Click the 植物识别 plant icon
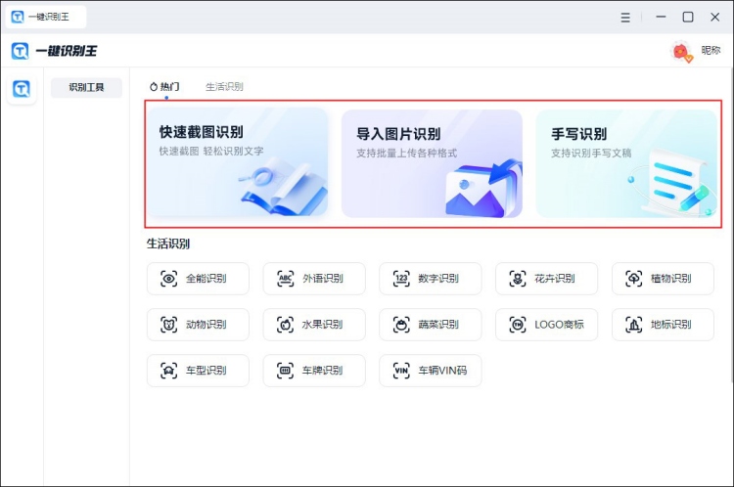734x487 pixels. (x=634, y=279)
